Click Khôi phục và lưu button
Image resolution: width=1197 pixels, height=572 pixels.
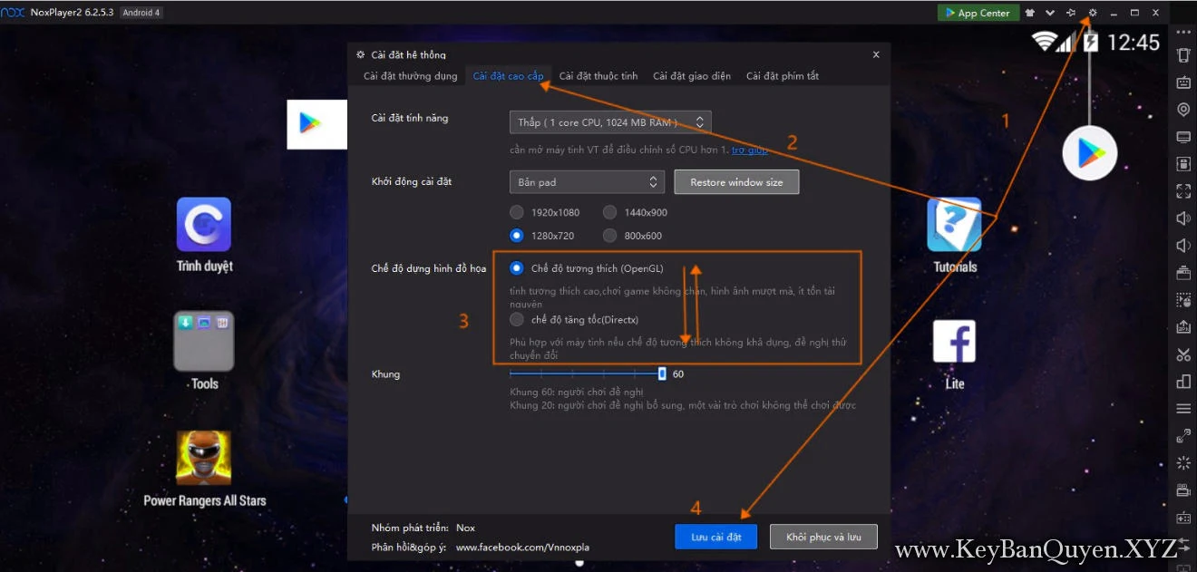coord(823,537)
